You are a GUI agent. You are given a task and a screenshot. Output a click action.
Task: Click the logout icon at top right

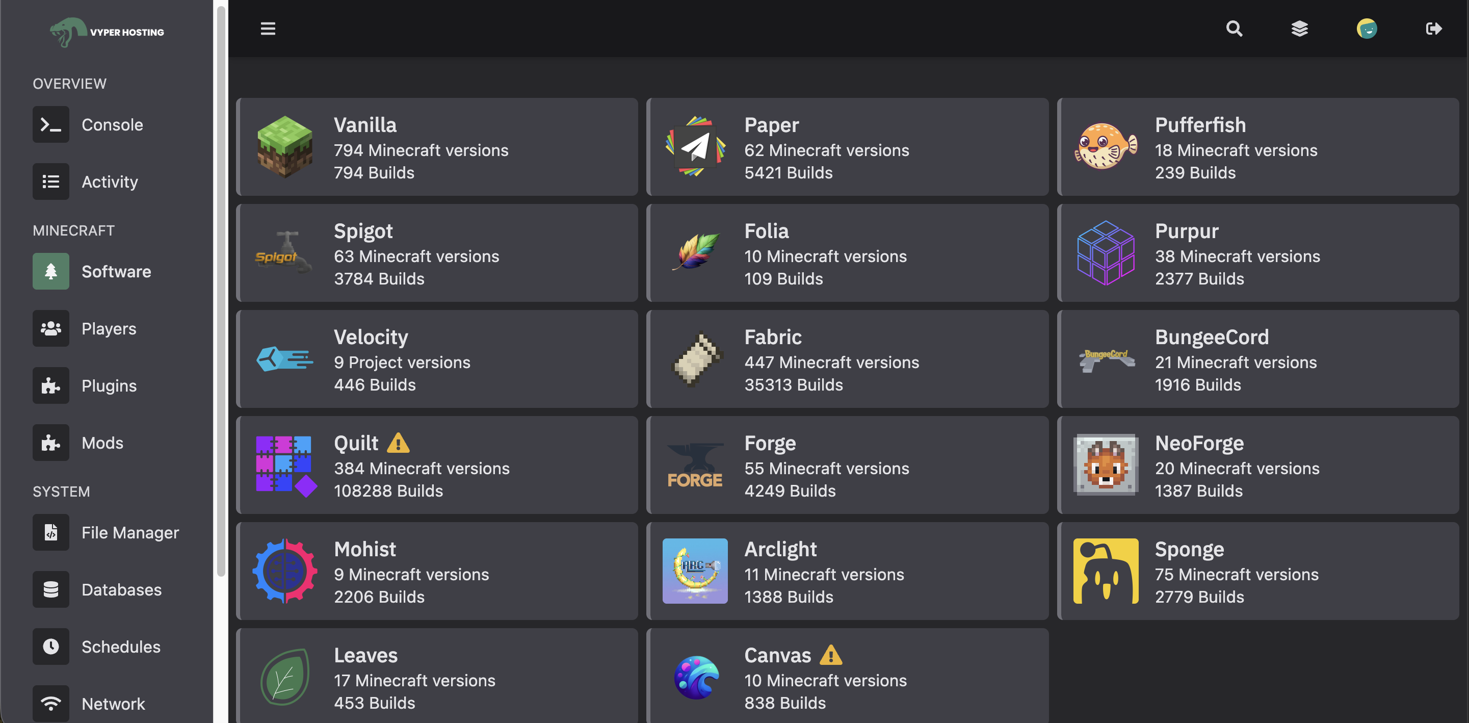click(1434, 29)
